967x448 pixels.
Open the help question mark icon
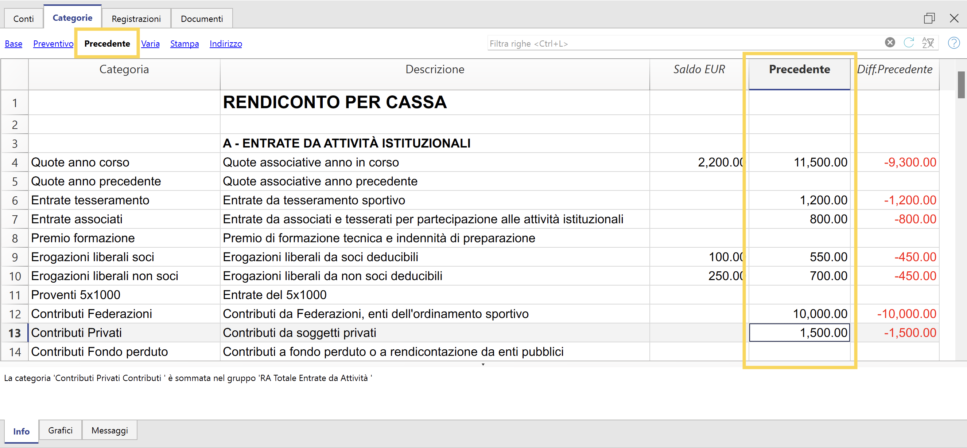pos(954,43)
